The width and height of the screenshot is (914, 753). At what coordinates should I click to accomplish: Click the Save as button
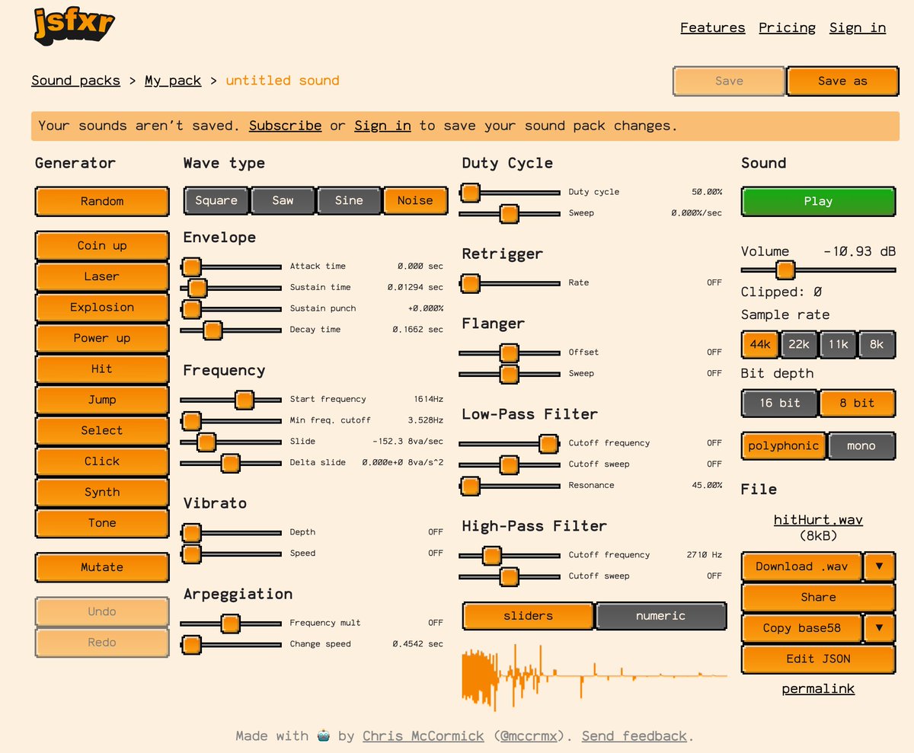[842, 81]
